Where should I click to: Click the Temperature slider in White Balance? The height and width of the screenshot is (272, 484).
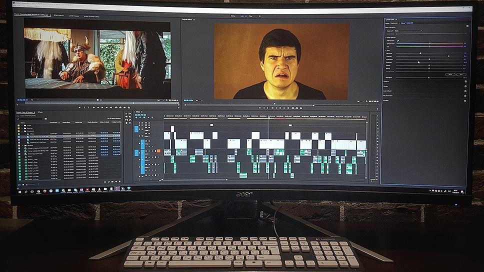(x=430, y=43)
